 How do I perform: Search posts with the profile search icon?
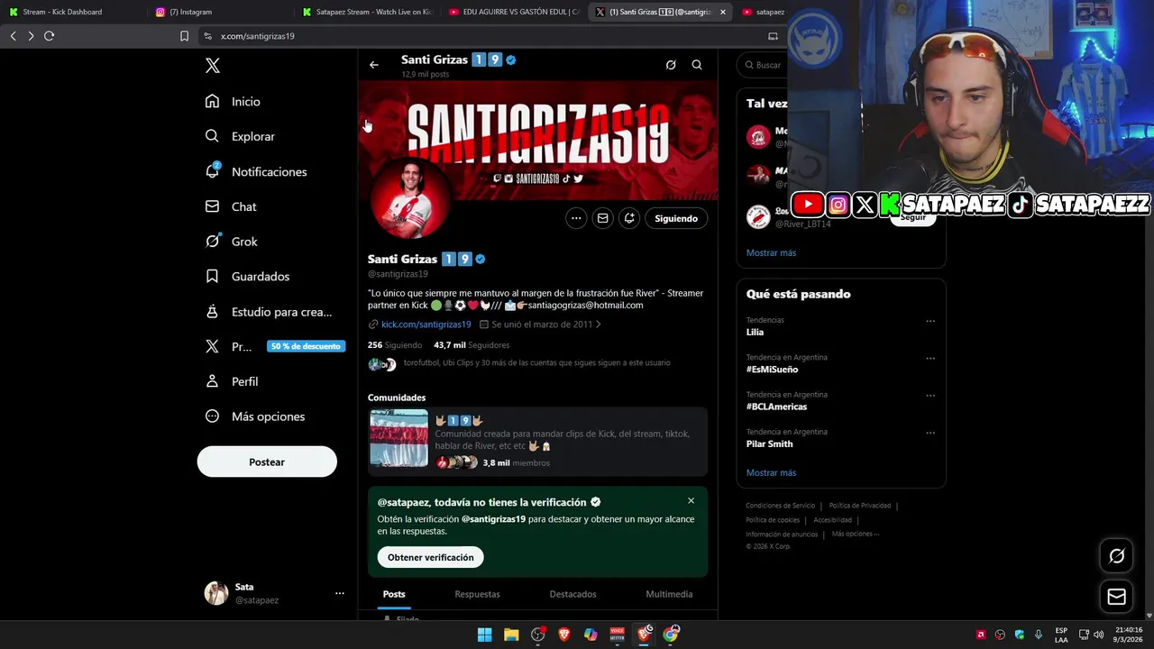pos(697,65)
